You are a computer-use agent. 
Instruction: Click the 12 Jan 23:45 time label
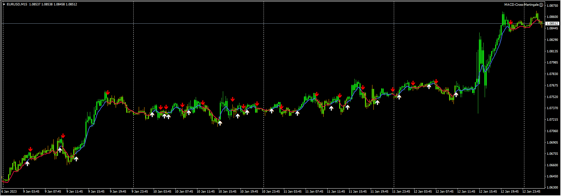531,192
